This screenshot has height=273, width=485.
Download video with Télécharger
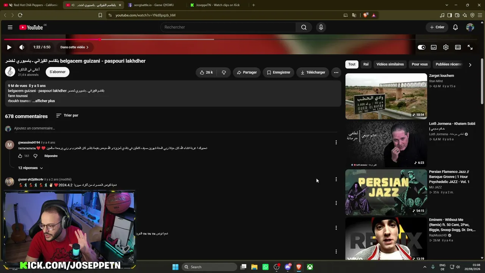[x=313, y=72]
